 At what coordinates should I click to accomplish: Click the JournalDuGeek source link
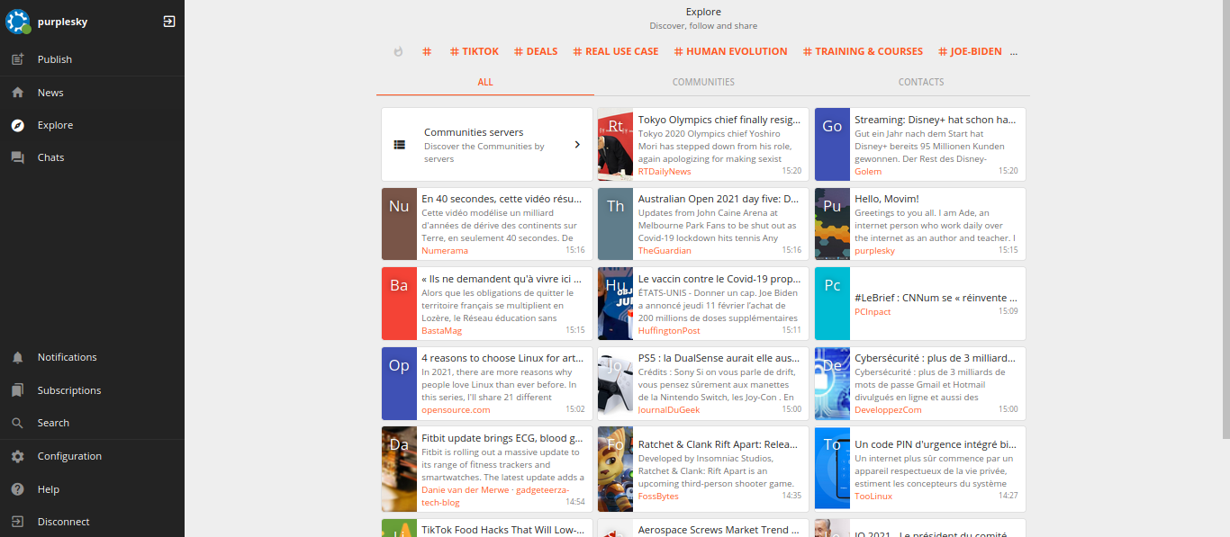669,409
